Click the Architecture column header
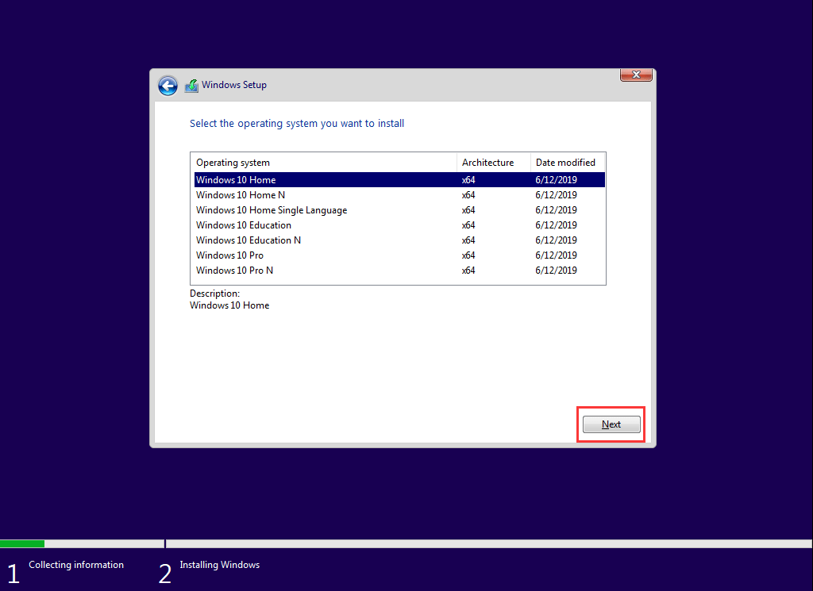 coord(487,163)
